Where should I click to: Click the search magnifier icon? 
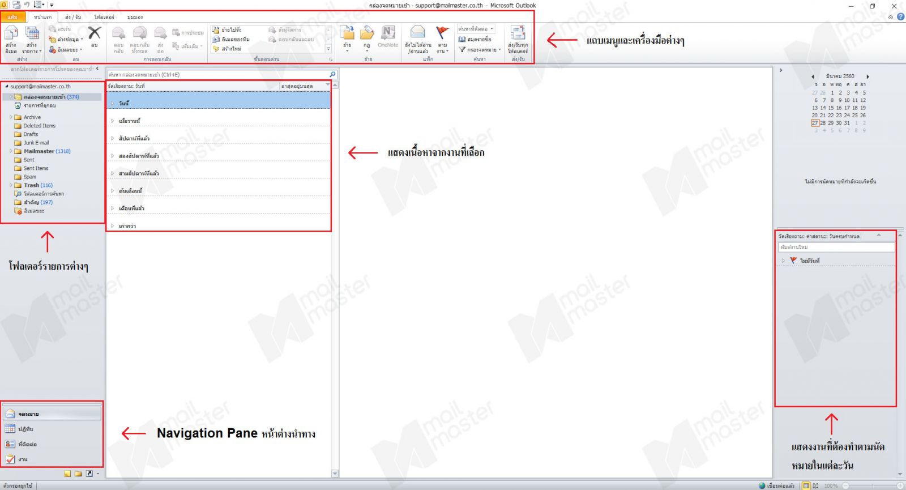coord(332,74)
